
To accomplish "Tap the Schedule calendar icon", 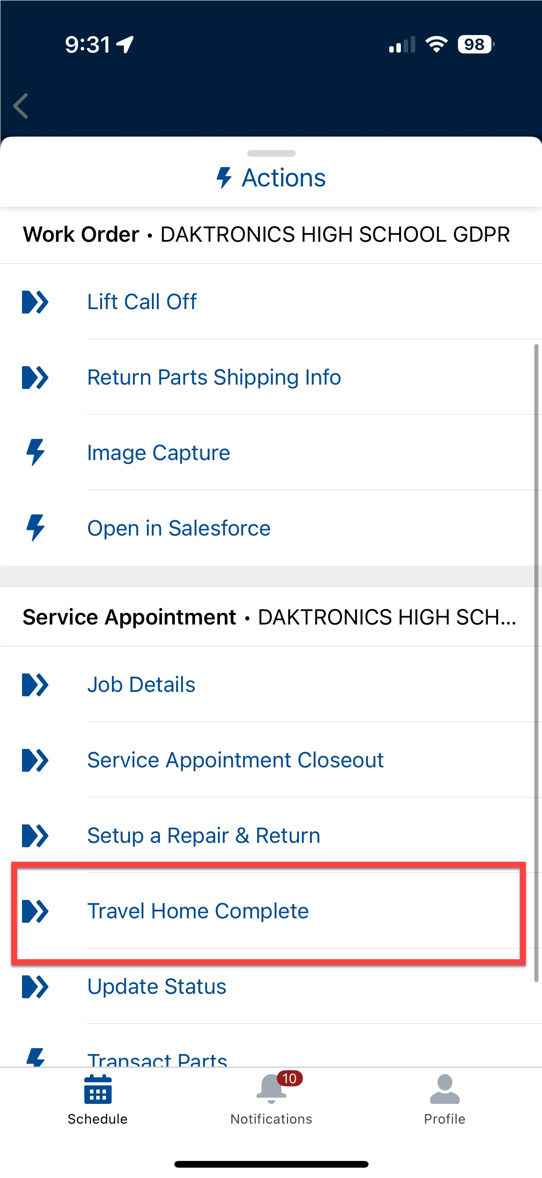I will (98, 1089).
